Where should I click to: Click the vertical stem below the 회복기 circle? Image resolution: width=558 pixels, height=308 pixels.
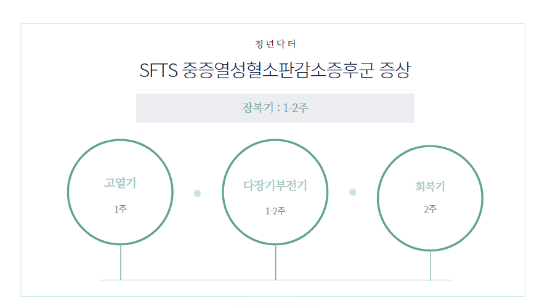coord(431,265)
